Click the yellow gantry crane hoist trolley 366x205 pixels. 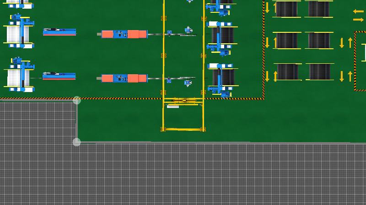[184, 101]
